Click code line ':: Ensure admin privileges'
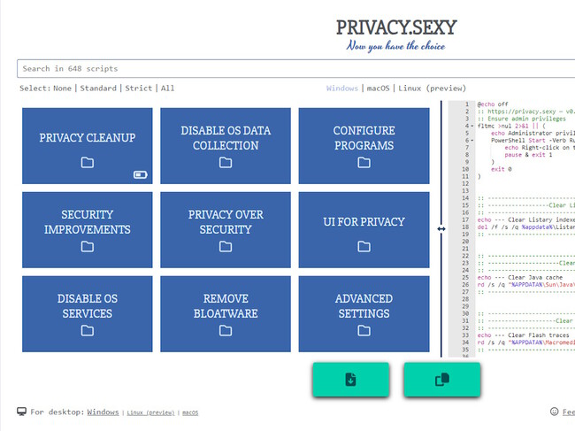 [521, 119]
